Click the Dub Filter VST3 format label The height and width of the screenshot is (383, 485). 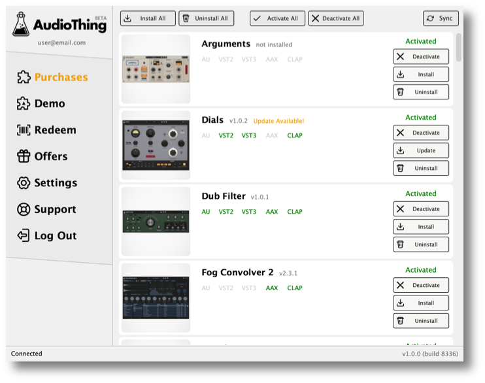[249, 212]
